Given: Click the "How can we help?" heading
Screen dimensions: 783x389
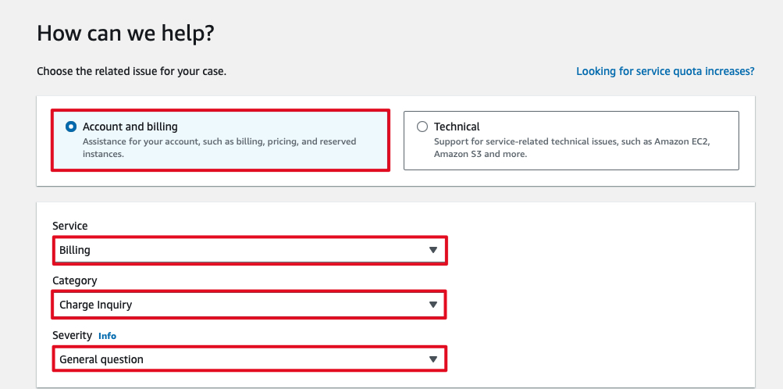Looking at the screenshot, I should (126, 33).
